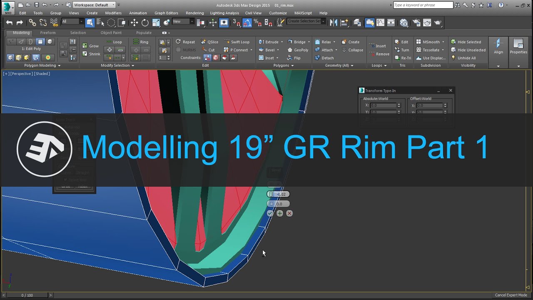The width and height of the screenshot is (533, 300).
Task: Open the Schematic View icon
Action: (391, 22)
